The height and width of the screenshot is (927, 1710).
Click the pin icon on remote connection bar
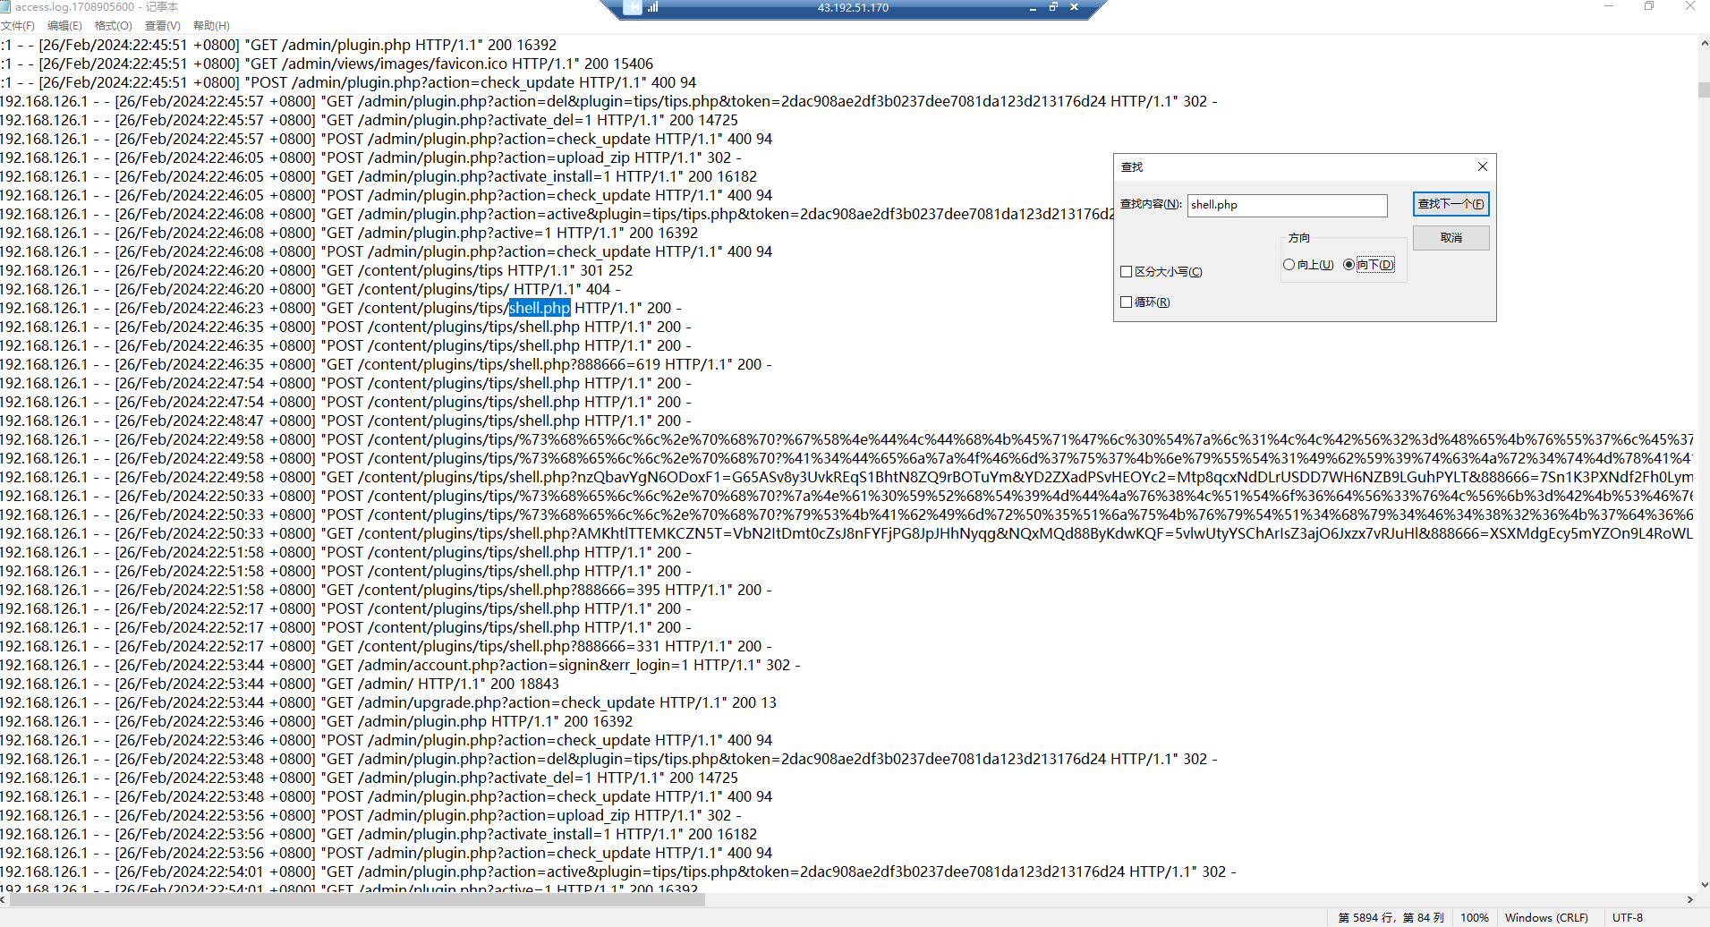click(x=633, y=8)
